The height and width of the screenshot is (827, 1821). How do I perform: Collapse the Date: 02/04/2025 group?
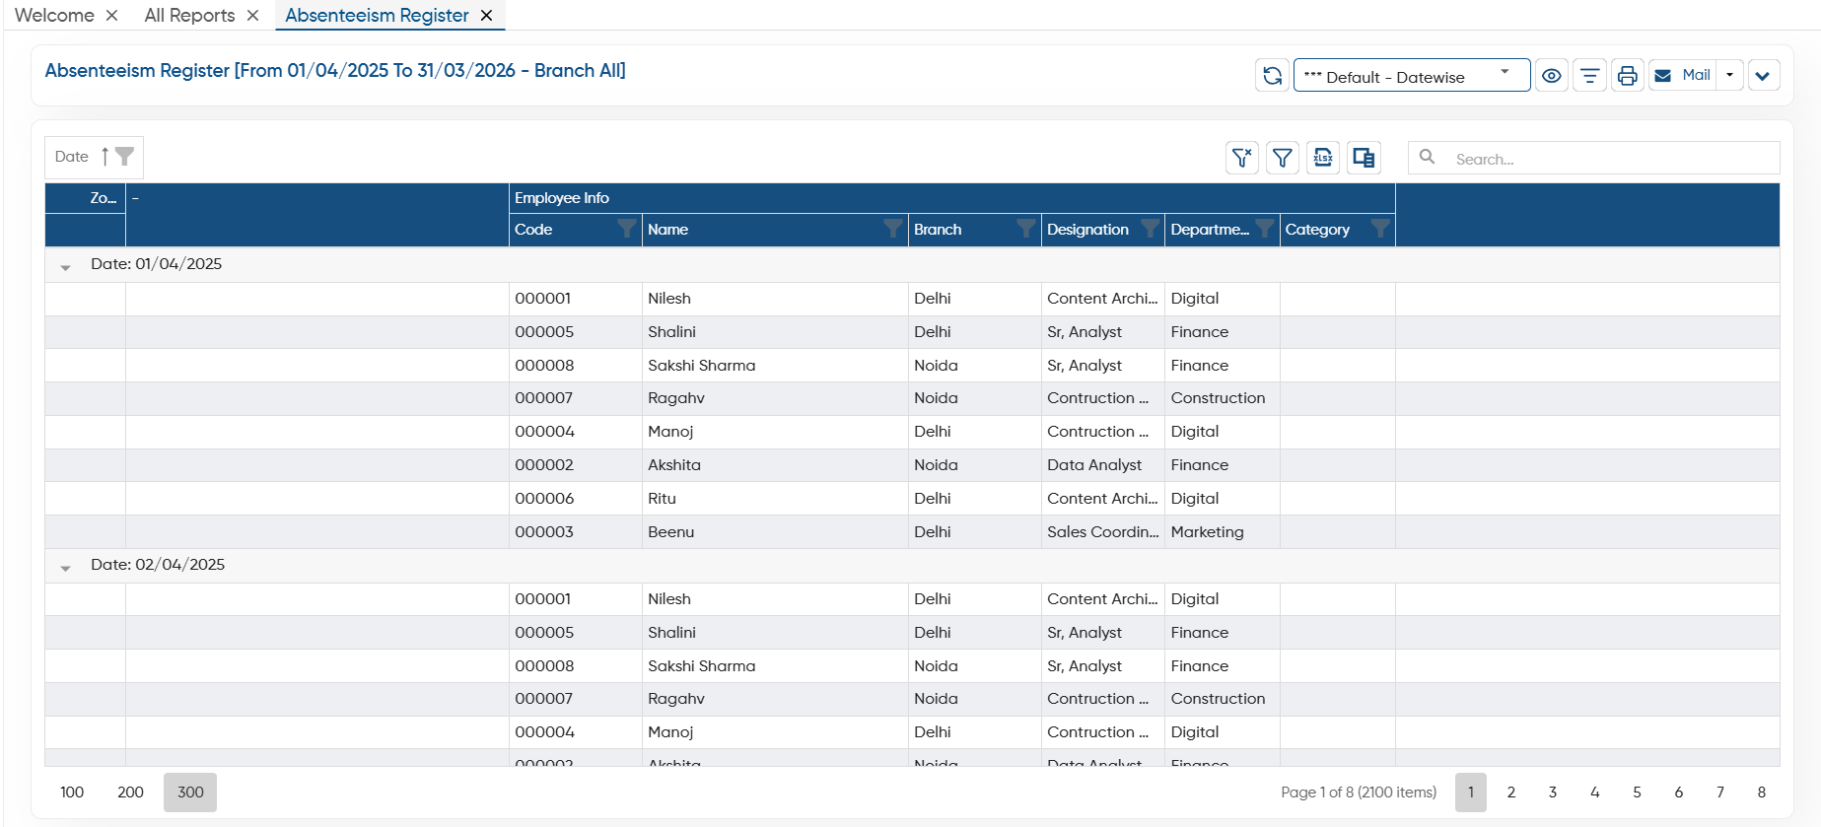tap(65, 568)
